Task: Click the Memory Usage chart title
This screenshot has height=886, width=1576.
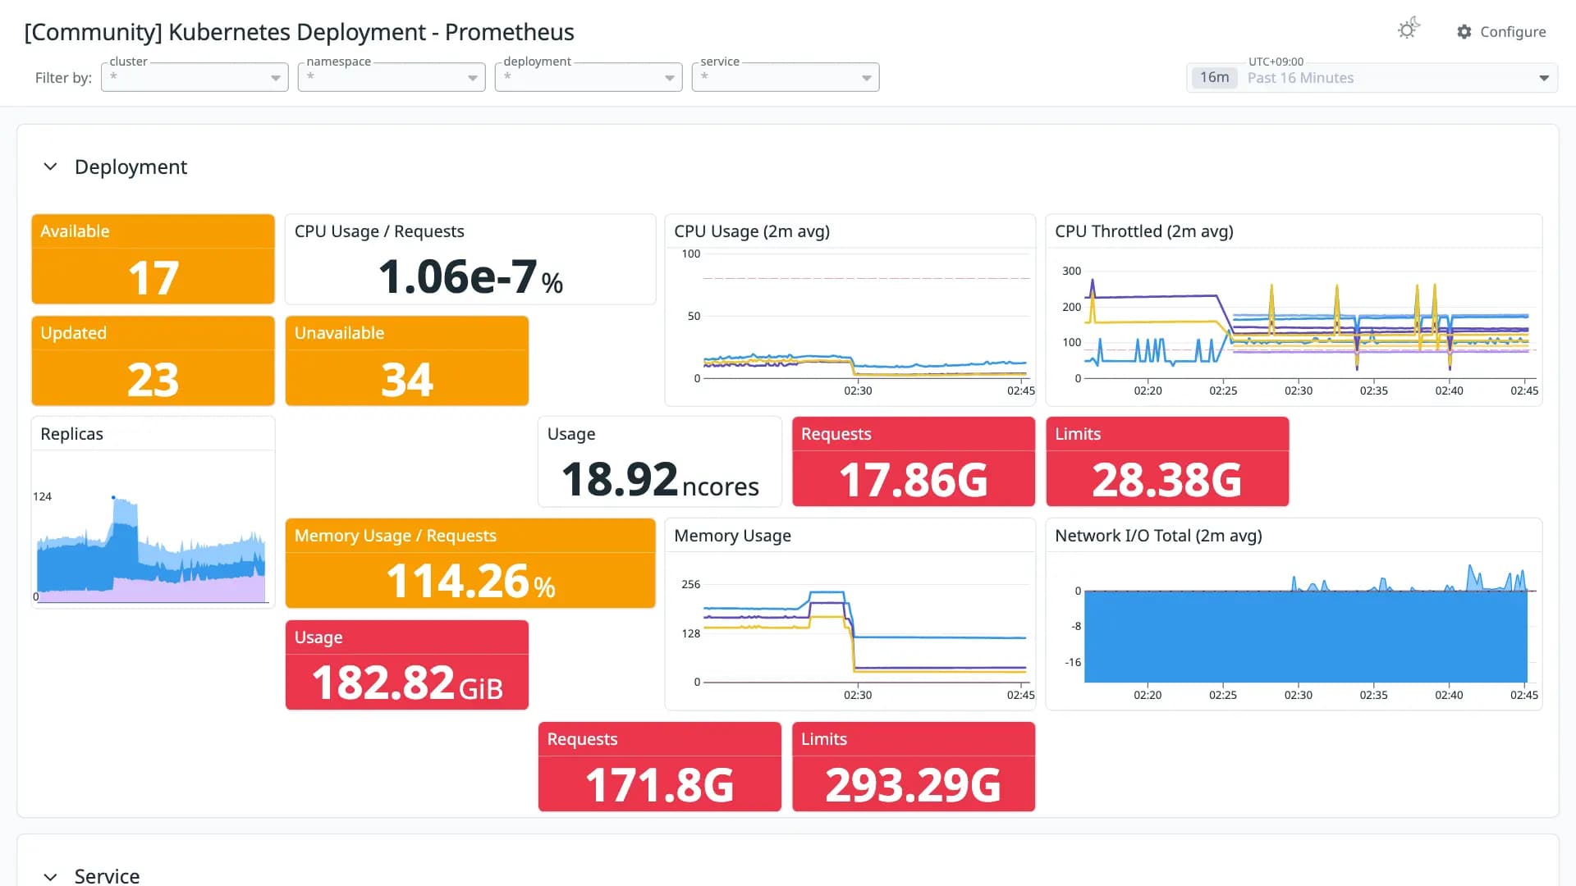Action: click(x=732, y=536)
